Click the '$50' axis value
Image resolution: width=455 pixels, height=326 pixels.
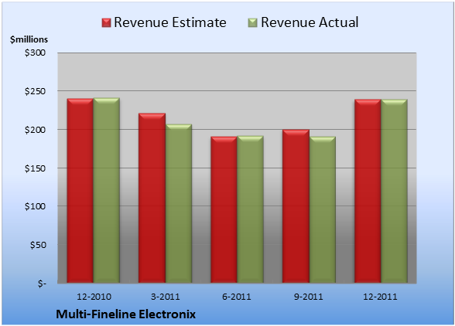pos(38,245)
